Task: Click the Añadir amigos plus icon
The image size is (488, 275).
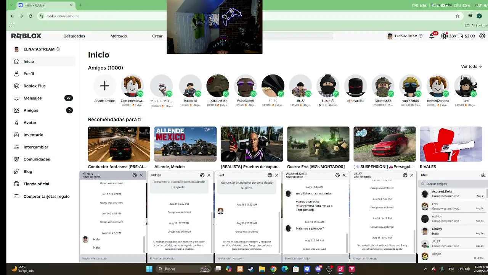Action: (104, 86)
